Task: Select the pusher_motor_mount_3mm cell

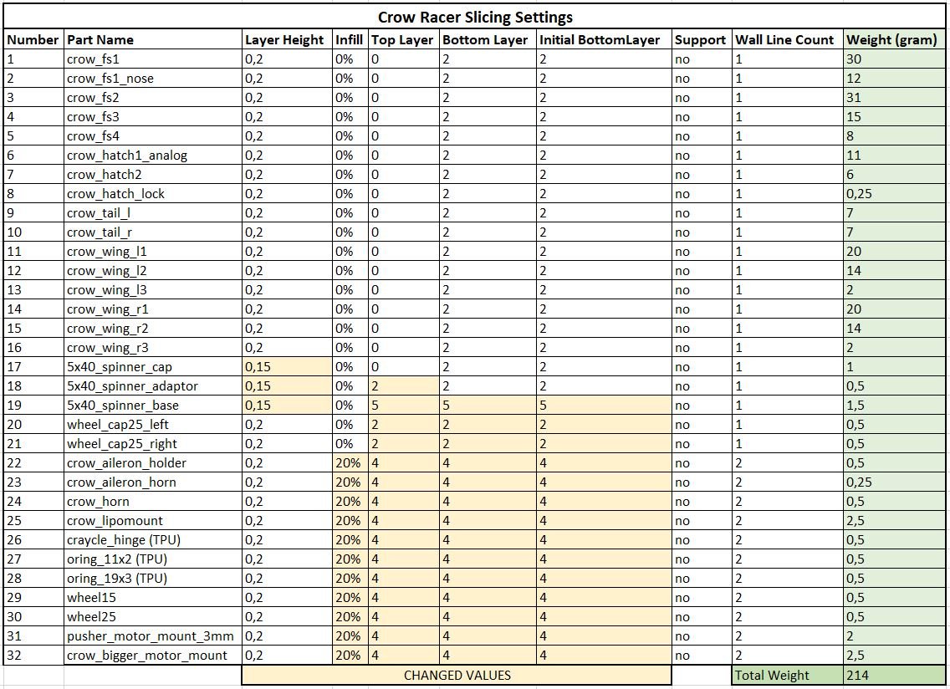Action: pos(153,635)
